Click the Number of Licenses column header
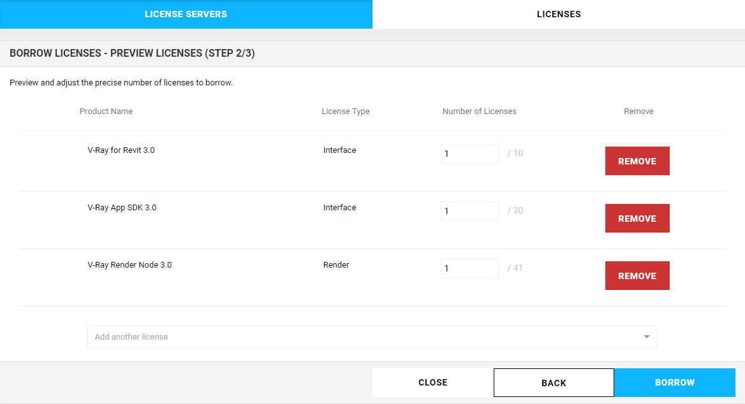This screenshot has height=404, width=745. click(480, 111)
